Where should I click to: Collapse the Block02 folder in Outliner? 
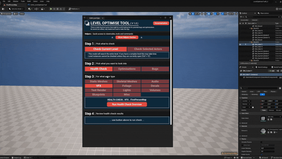pyautogui.click(x=250, y=28)
